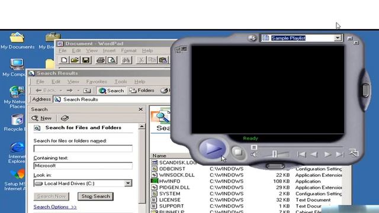Open the WordPad File menu

pyautogui.click(x=62, y=50)
